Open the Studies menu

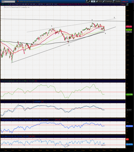tap(117, 1)
